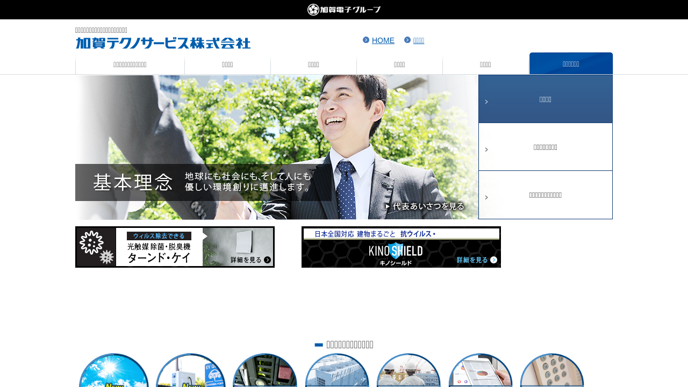The height and width of the screenshot is (387, 688).
Task: Click the Kaga Electronics Group logo
Action: 344,10
